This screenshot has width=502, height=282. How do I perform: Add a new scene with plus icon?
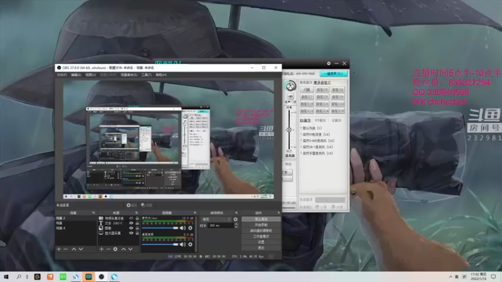click(58, 249)
